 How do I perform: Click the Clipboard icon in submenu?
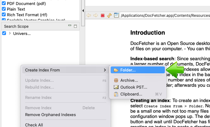116,94
